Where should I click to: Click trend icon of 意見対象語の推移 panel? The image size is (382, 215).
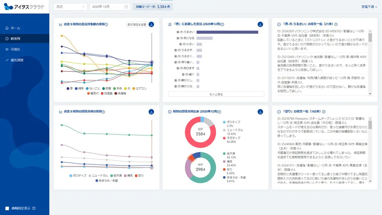(x=61, y=24)
